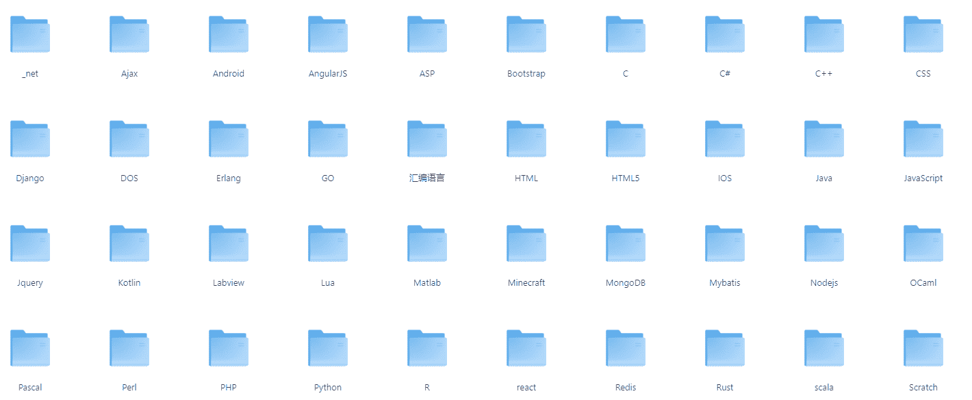Open the Rust folder
Screen dimensions: 972x400
click(x=725, y=349)
